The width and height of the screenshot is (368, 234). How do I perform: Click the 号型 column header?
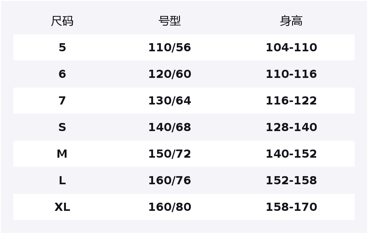pos(170,21)
